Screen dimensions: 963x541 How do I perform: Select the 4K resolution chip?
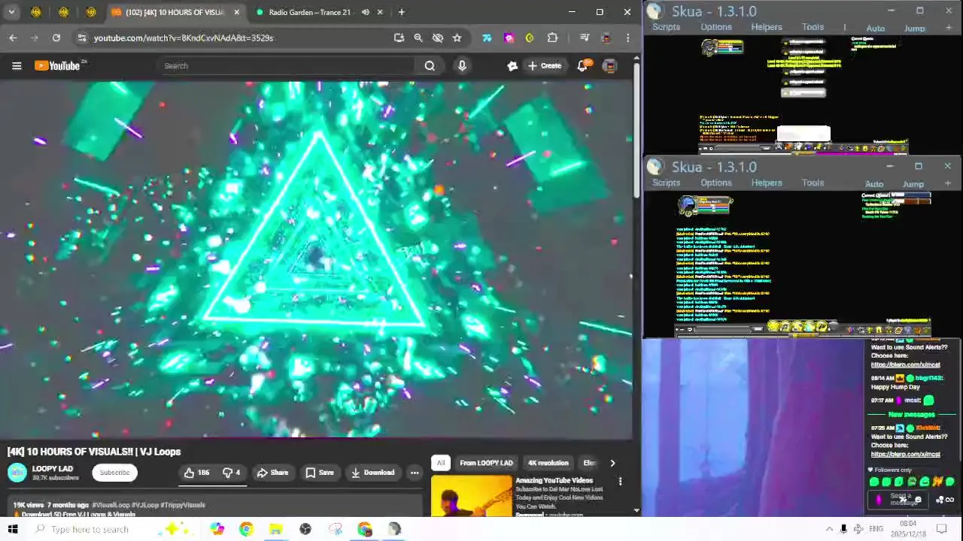(548, 463)
